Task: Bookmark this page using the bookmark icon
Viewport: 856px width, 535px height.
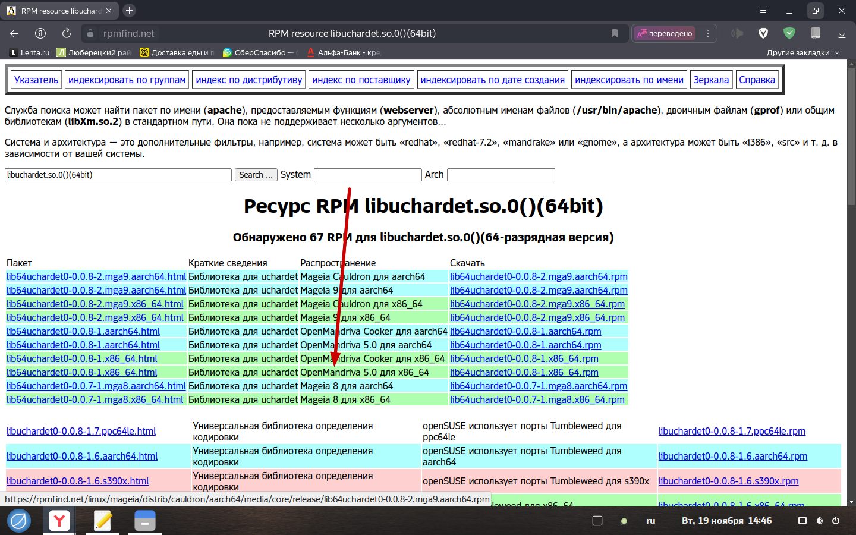Action: (x=615, y=33)
